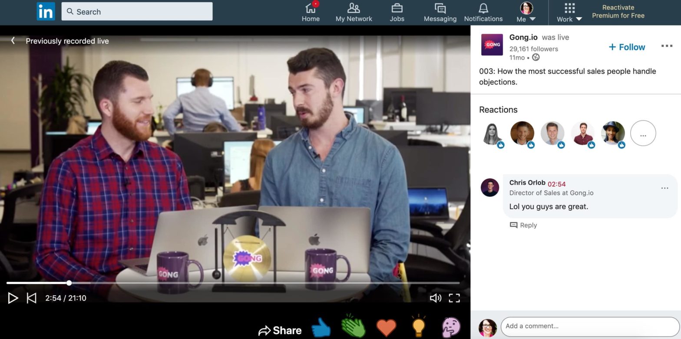Viewport: 681px width, 339px height.
Task: Share the video post
Action: (x=280, y=331)
